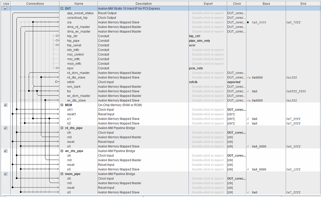The height and width of the screenshot is (197, 321).
Task: Click the open lock icon beside txs base address
Action: 248,91
